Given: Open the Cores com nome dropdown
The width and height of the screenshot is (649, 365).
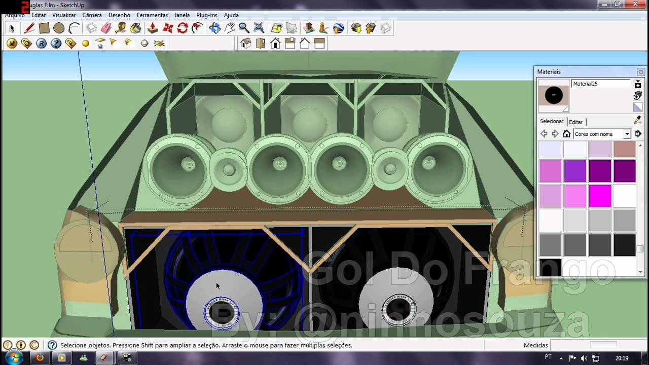Looking at the screenshot, I should pos(602,134).
